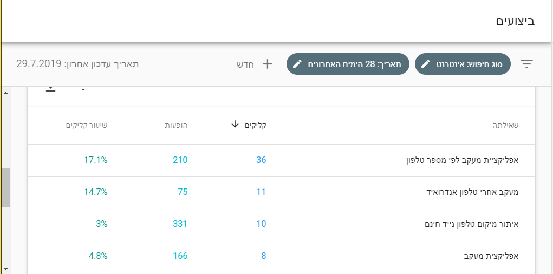
Task: Edit the search type: אינטרנט filter chip
Action: click(x=463, y=64)
